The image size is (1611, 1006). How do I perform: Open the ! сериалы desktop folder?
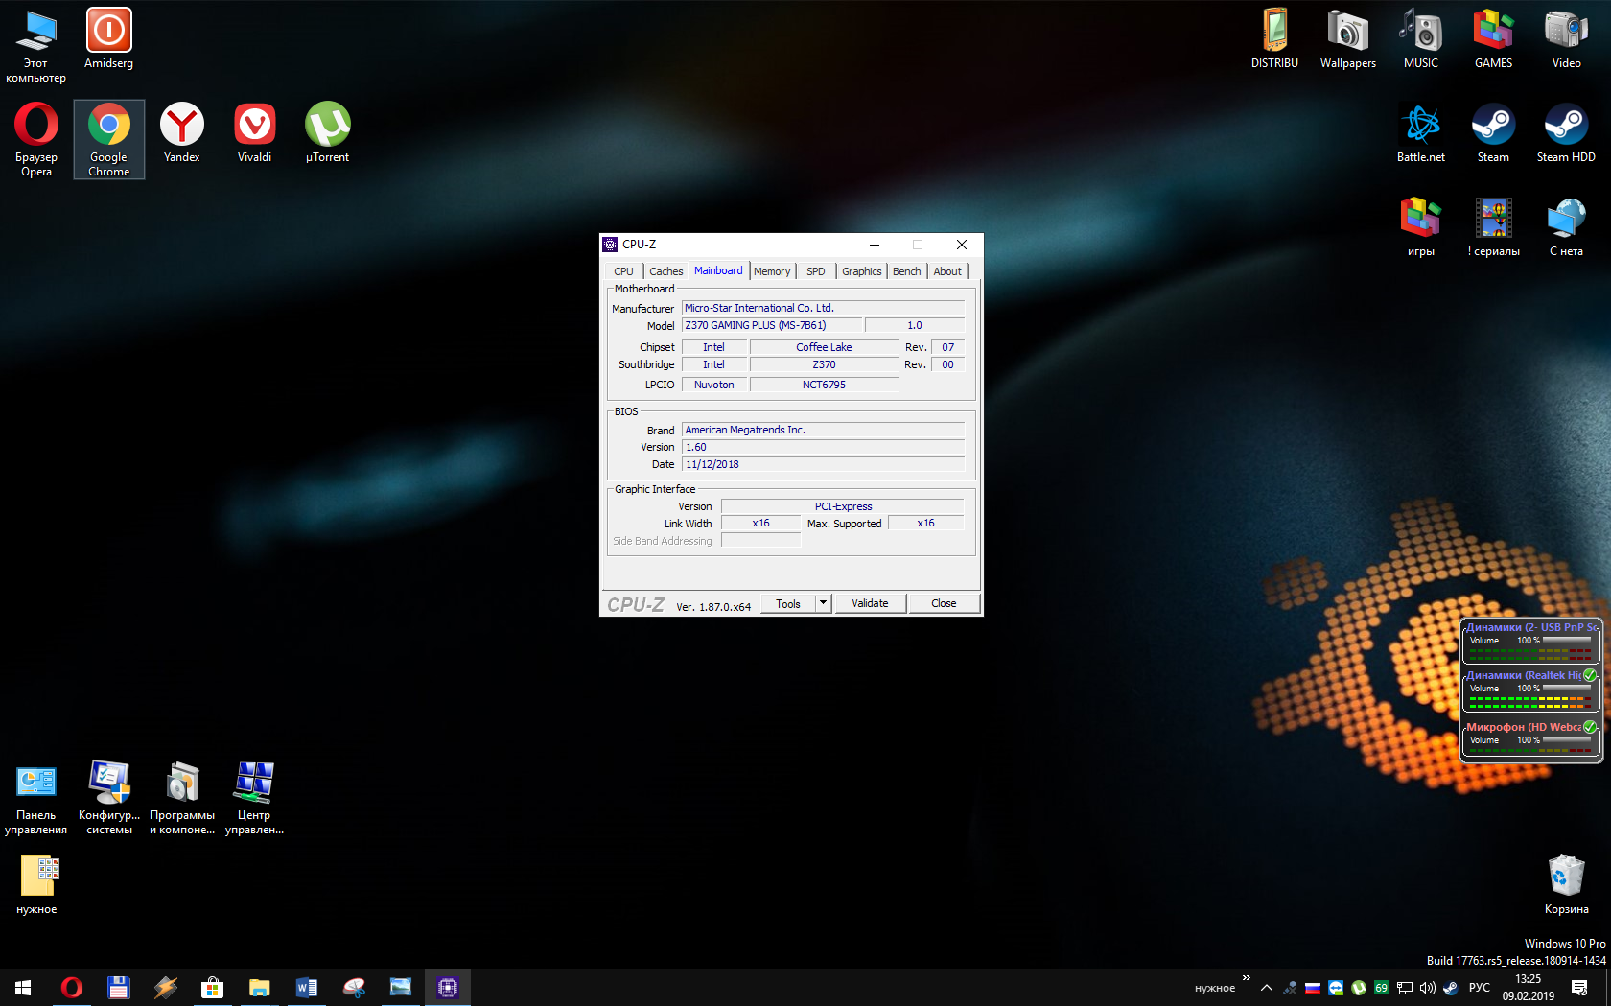click(1494, 227)
